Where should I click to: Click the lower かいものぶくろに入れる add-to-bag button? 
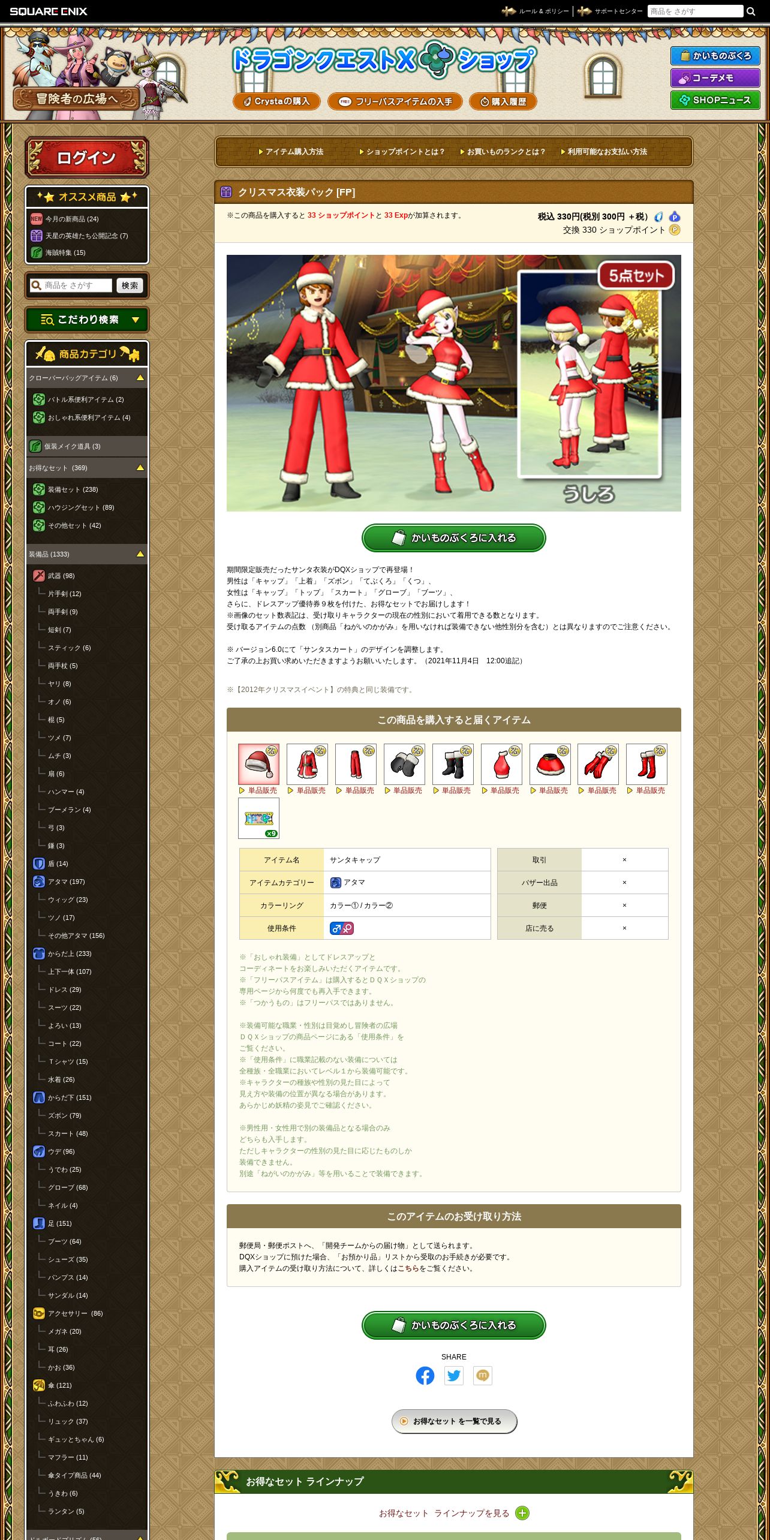454,1325
